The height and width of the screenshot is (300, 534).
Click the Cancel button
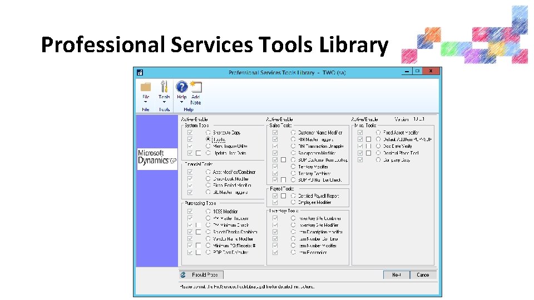(423, 275)
